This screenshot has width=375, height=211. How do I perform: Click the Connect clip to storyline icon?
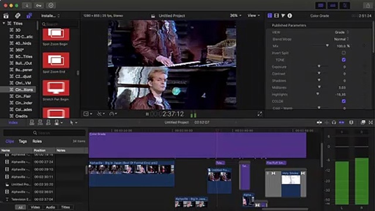[32, 122]
